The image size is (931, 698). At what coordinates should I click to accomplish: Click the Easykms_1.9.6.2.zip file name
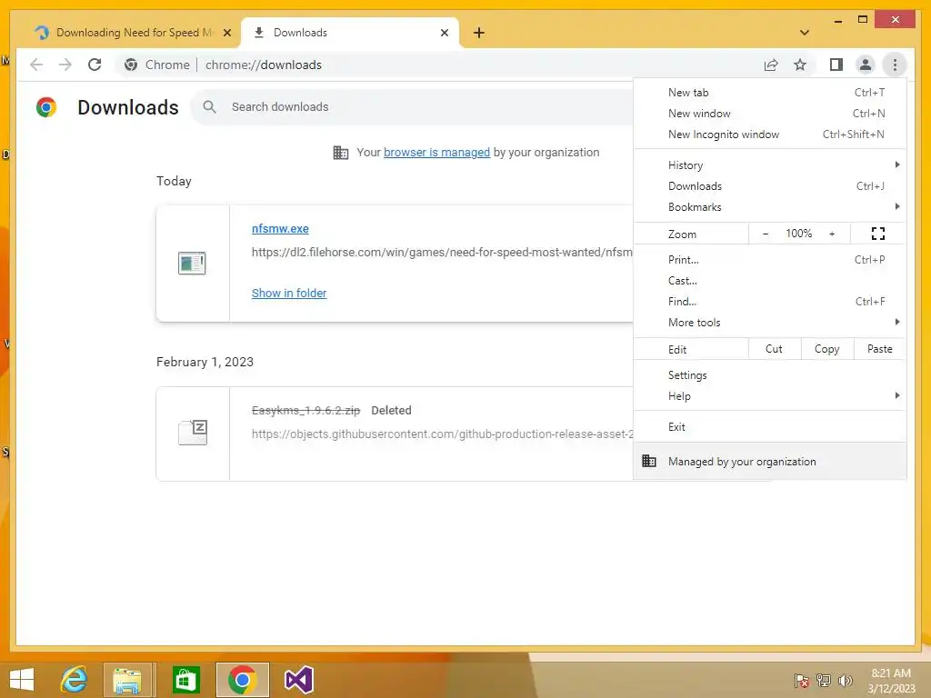pyautogui.click(x=305, y=410)
